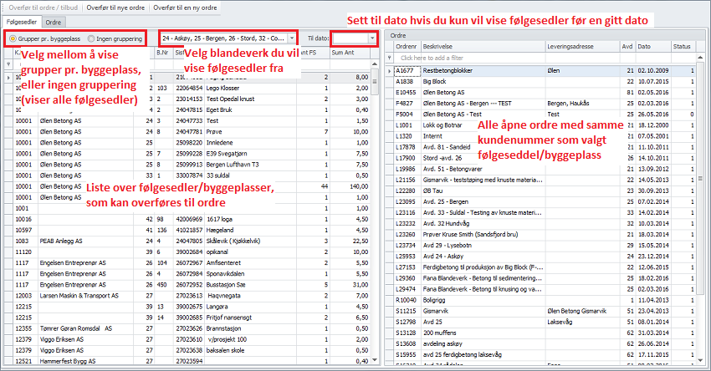The height and width of the screenshot is (371, 711).
Task: Select the 'Ingen gruppering' radio option
Action: click(91, 38)
